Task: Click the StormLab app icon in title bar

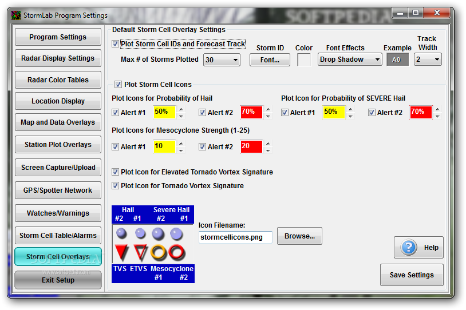Action: 16,15
